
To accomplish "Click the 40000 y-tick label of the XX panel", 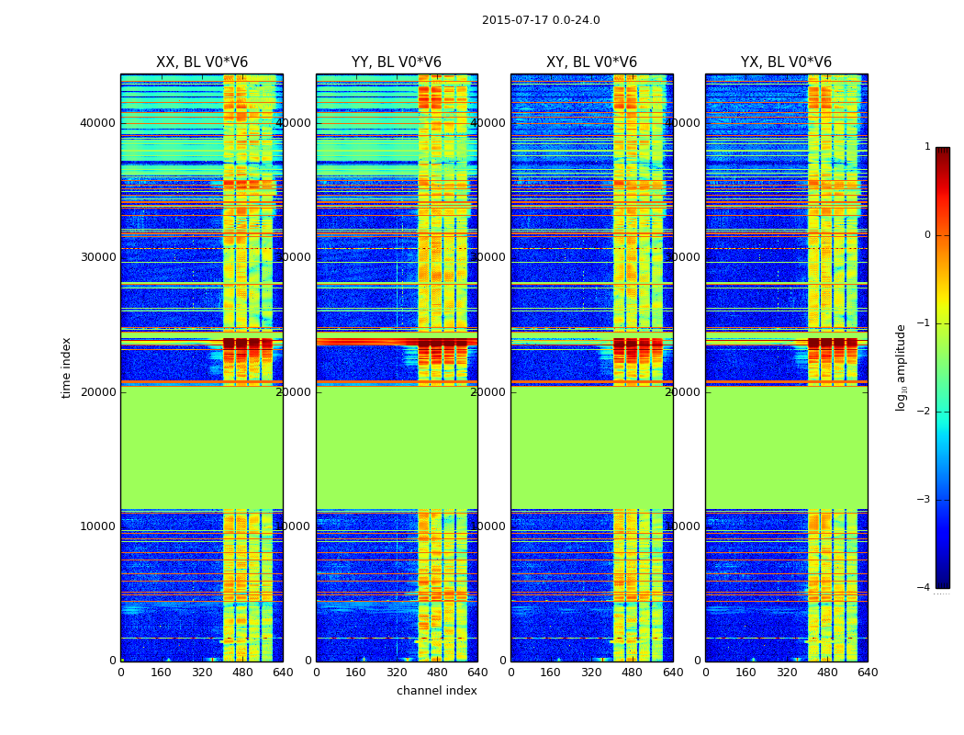I will click(x=97, y=123).
